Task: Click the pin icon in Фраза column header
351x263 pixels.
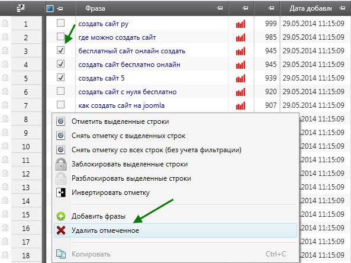Action: 220,8
